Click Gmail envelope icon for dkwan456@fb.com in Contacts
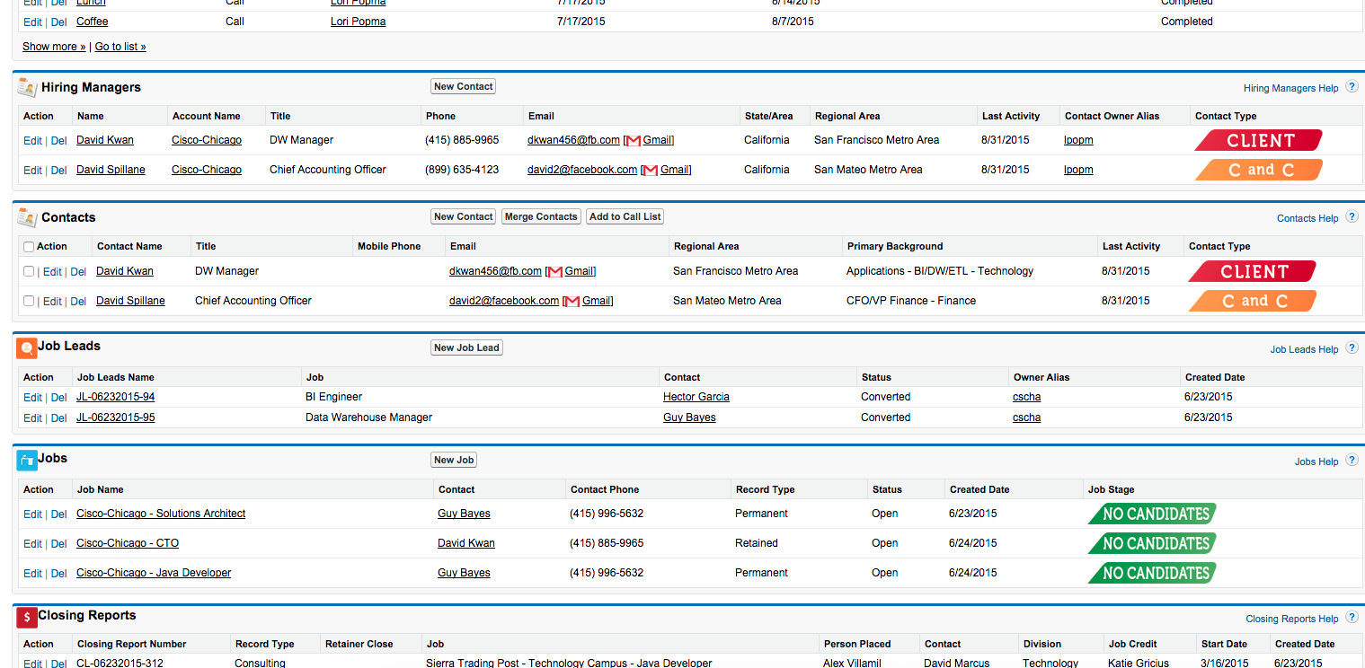The height and width of the screenshot is (668, 1365). point(555,272)
